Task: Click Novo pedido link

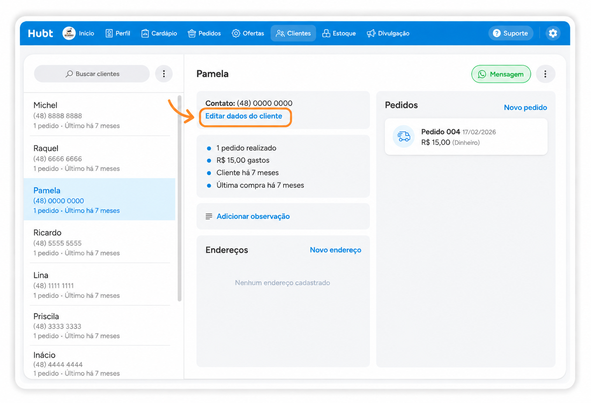Action: (x=525, y=107)
